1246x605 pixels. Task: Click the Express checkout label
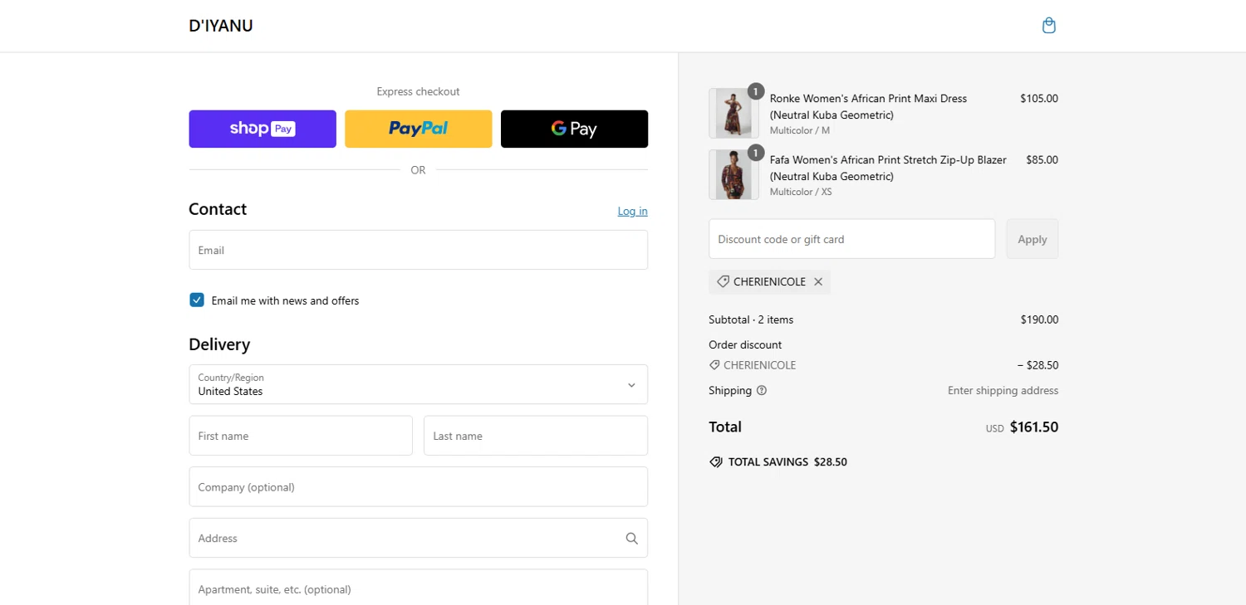tap(418, 91)
